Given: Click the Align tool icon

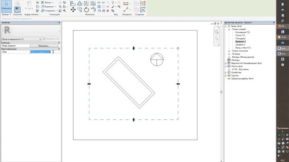Looking at the screenshot, I should click(73, 3).
